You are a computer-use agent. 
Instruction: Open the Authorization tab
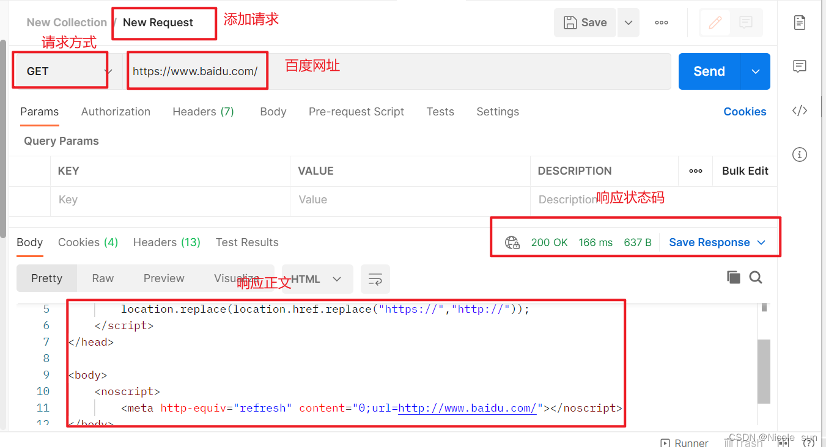point(116,112)
